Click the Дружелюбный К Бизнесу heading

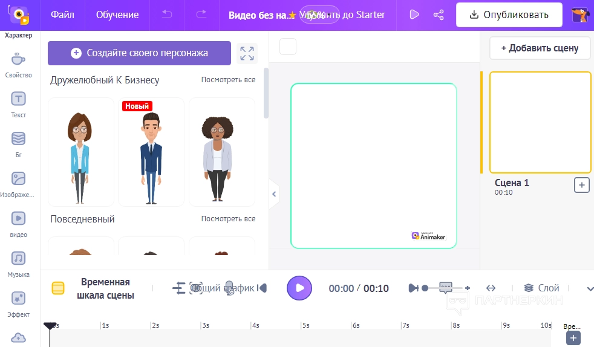click(105, 80)
